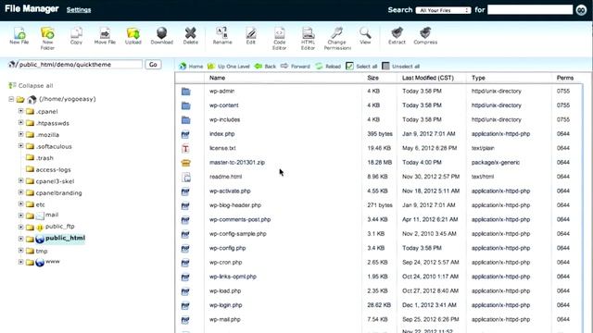Select the wp-content folder name
This screenshot has width=593, height=333.
coord(224,105)
